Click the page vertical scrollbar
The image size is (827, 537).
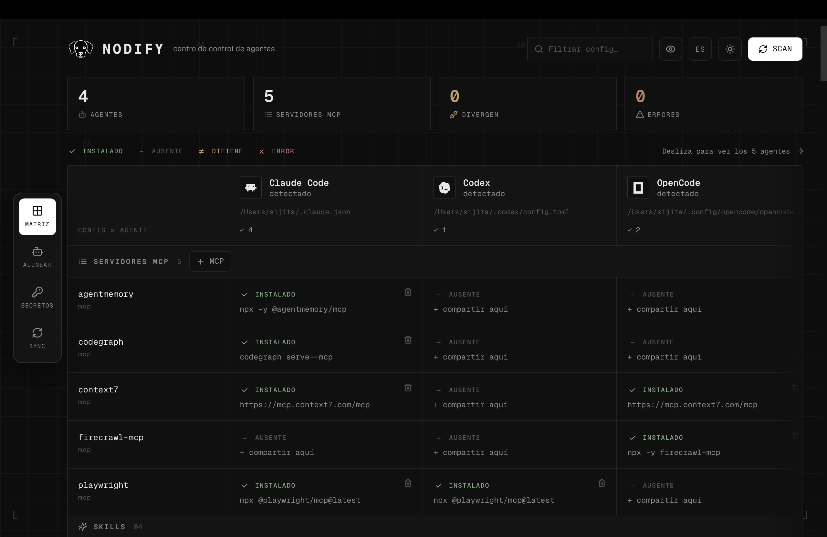point(823,54)
